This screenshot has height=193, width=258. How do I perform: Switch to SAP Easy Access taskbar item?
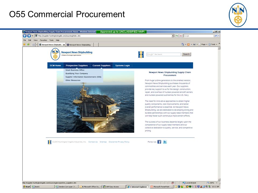coord(114,187)
